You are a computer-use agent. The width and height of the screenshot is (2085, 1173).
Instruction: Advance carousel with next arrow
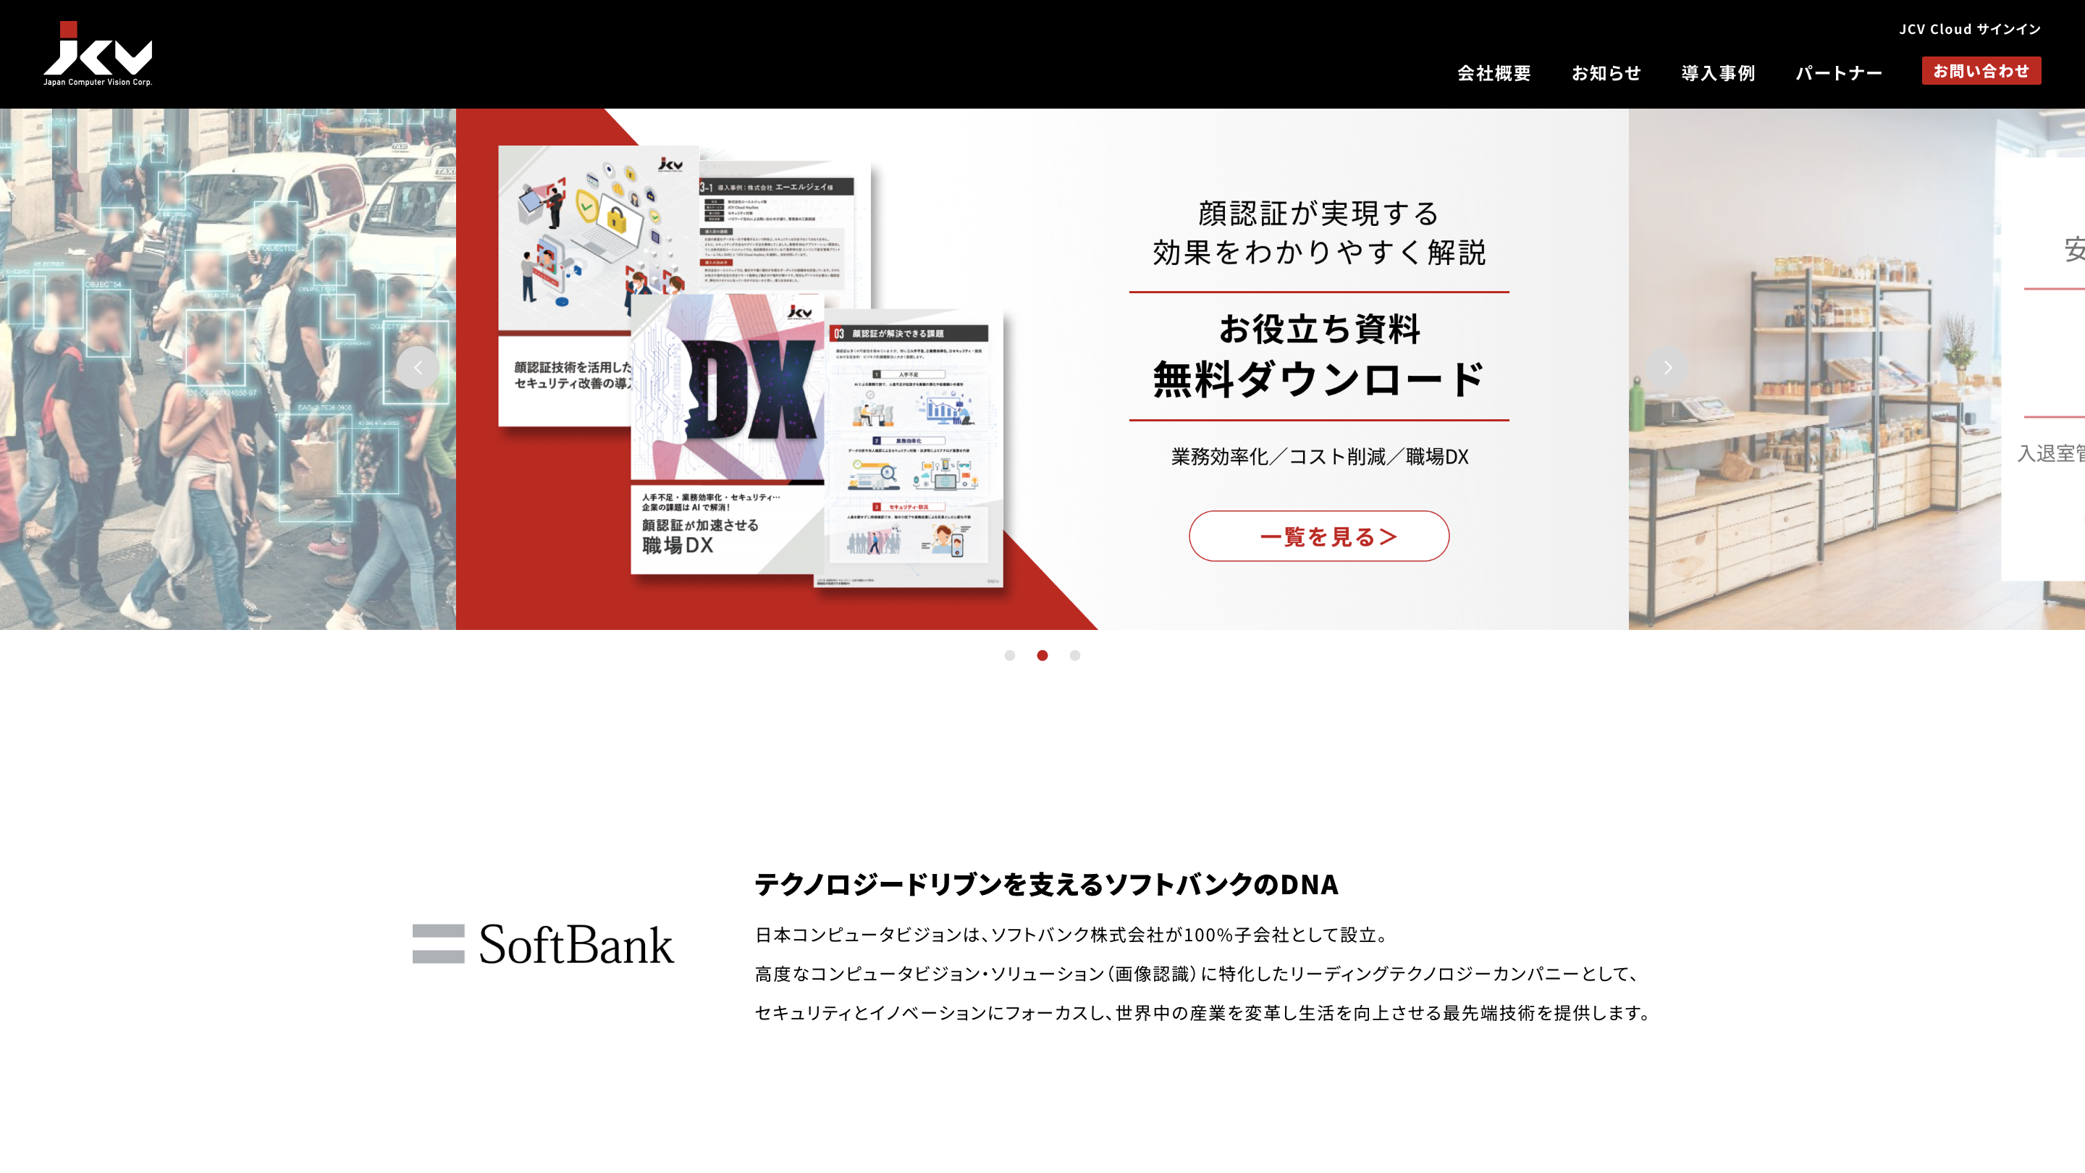point(1667,368)
